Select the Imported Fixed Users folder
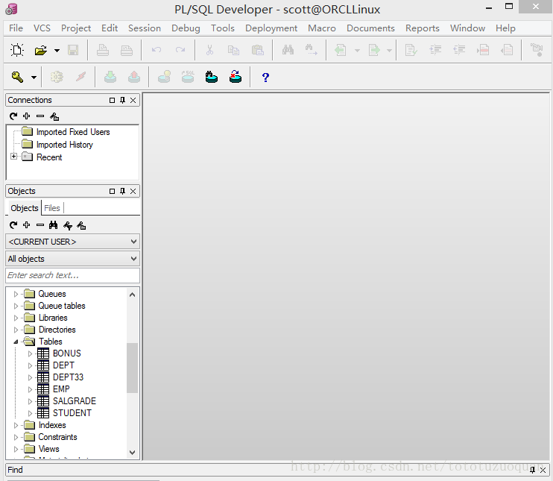Image resolution: width=553 pixels, height=481 pixels. [x=73, y=132]
